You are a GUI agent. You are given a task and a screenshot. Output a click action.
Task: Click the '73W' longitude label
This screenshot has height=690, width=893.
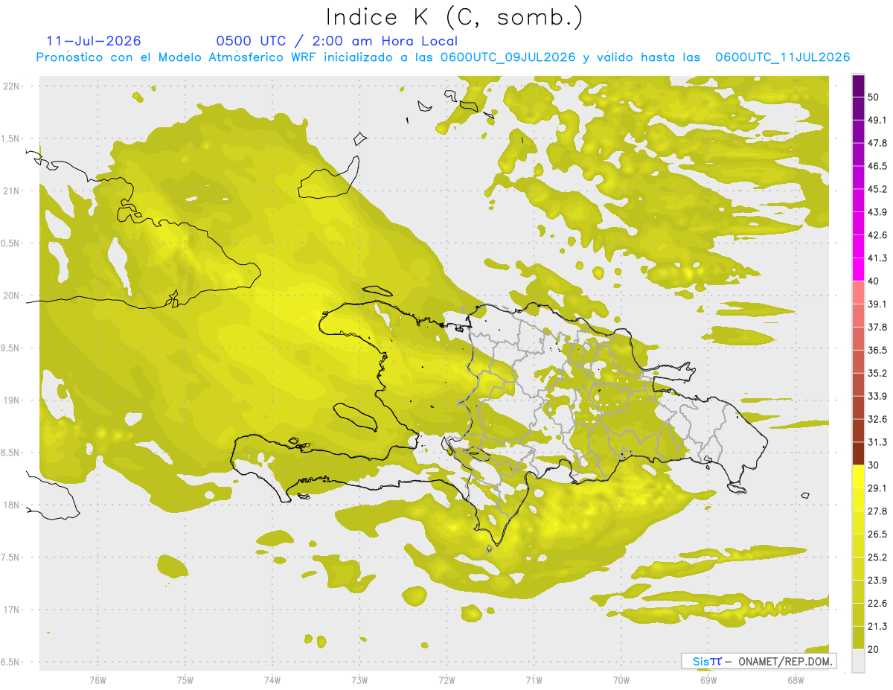coord(359,680)
